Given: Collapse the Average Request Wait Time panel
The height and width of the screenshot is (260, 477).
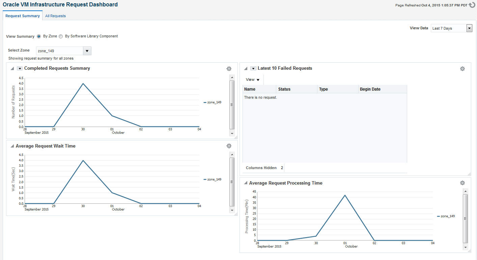Looking at the screenshot, I should (12, 146).
